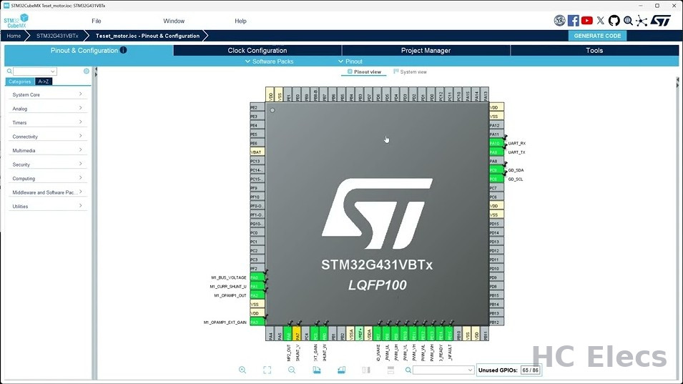Click Teset_motor.ioc breadcrumb
The width and height of the screenshot is (683, 384).
tap(147, 36)
